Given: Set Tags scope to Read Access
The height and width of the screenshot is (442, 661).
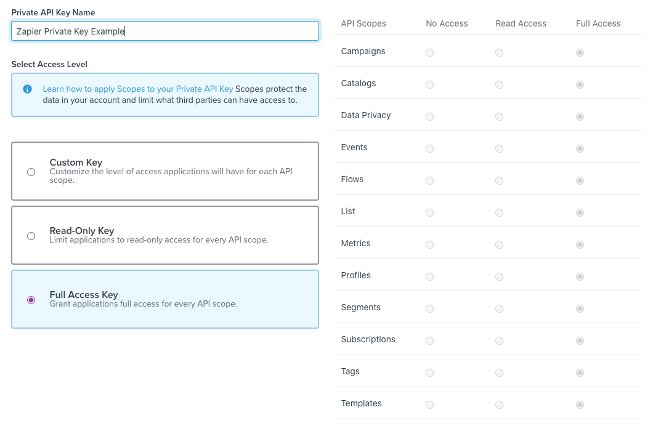Looking at the screenshot, I should (499, 373).
